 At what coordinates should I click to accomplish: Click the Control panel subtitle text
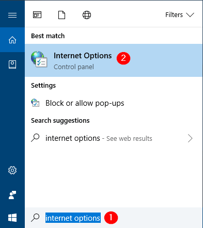click(x=74, y=67)
